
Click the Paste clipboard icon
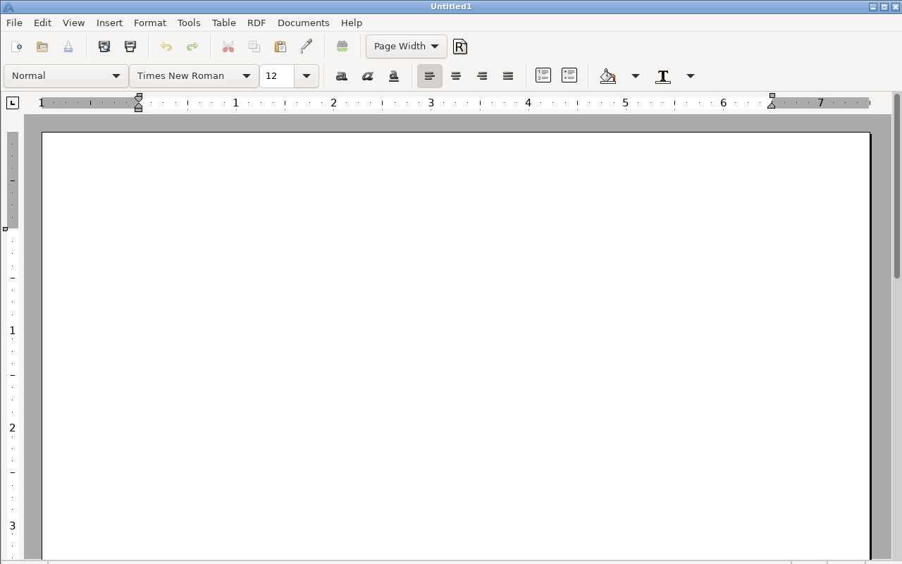[x=280, y=47]
